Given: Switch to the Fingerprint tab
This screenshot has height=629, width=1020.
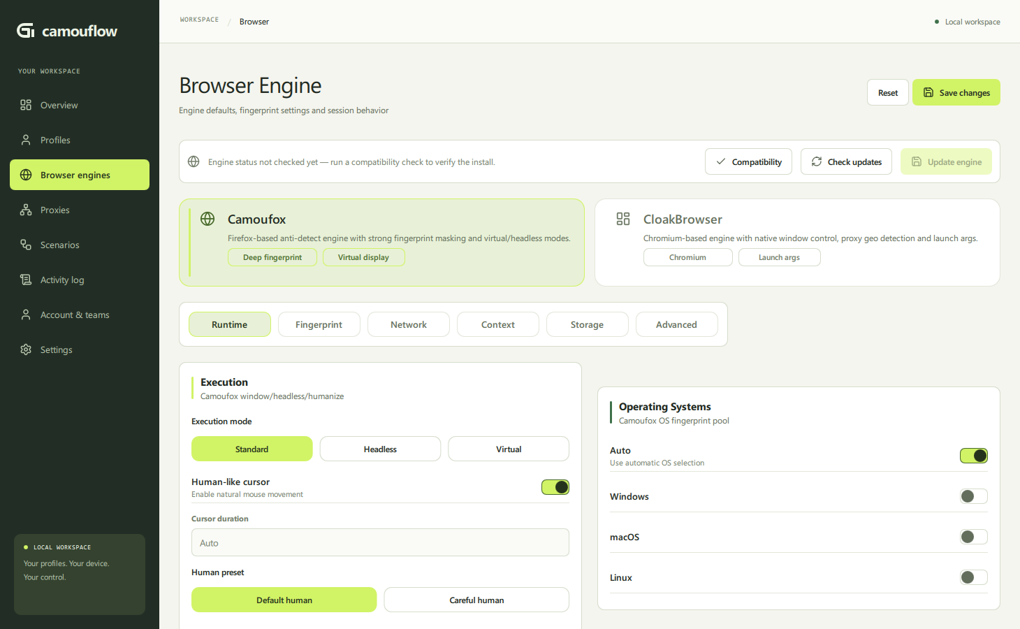Looking at the screenshot, I should pyautogui.click(x=319, y=324).
